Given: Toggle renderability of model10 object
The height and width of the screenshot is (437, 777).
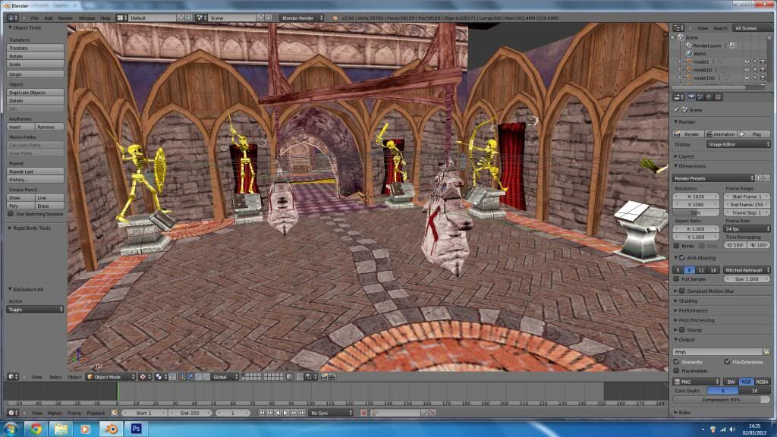Looking at the screenshot, I should coord(763,70).
